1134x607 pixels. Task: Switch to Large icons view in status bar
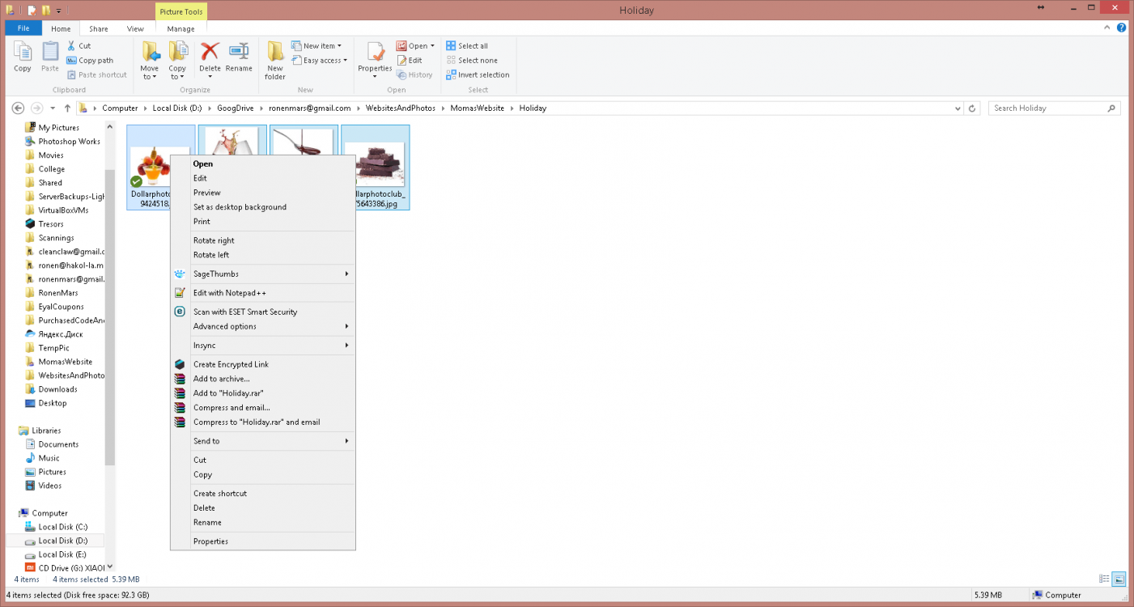(1119, 579)
